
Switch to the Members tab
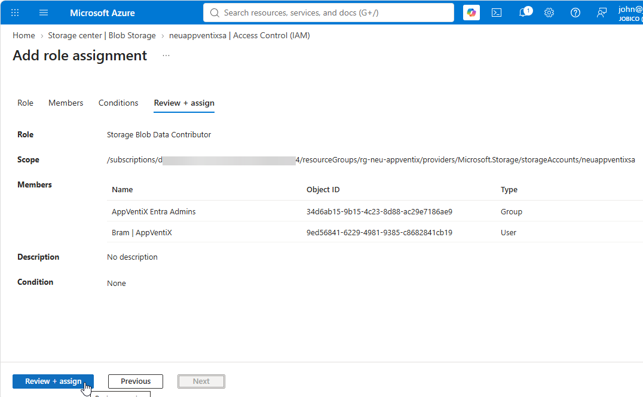(66, 103)
